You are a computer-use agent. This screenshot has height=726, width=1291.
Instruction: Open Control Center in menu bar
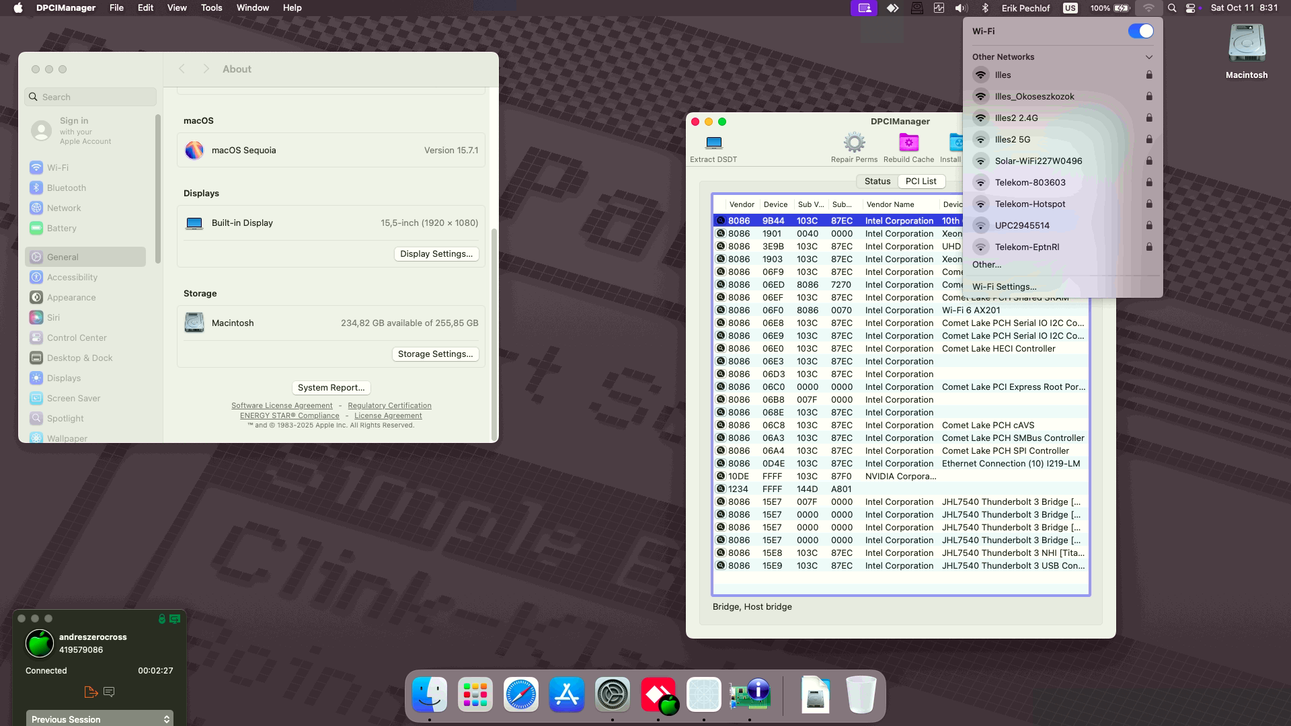click(x=1191, y=8)
